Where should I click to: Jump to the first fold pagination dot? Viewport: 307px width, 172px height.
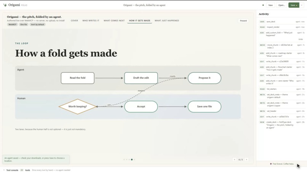coord(124,160)
